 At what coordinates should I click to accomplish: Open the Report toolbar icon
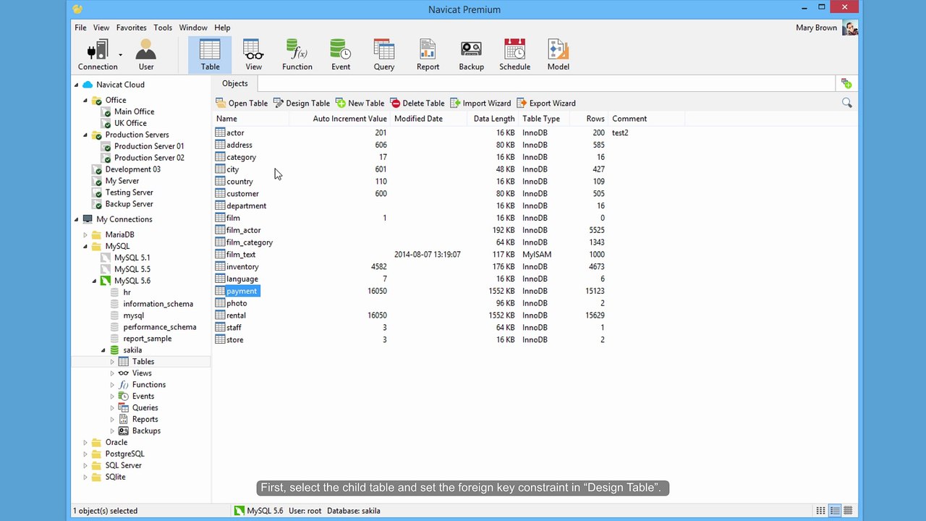coord(428,55)
